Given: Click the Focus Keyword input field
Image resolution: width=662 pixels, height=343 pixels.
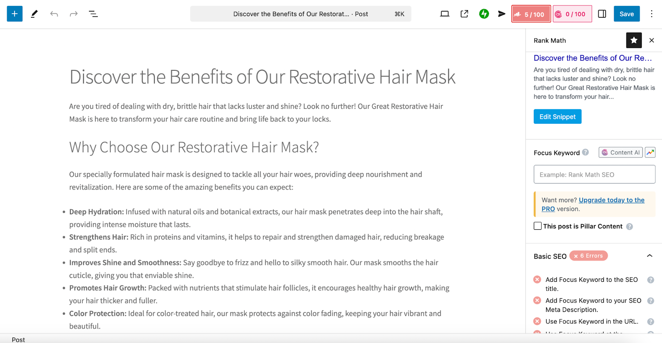Looking at the screenshot, I should click(x=594, y=174).
